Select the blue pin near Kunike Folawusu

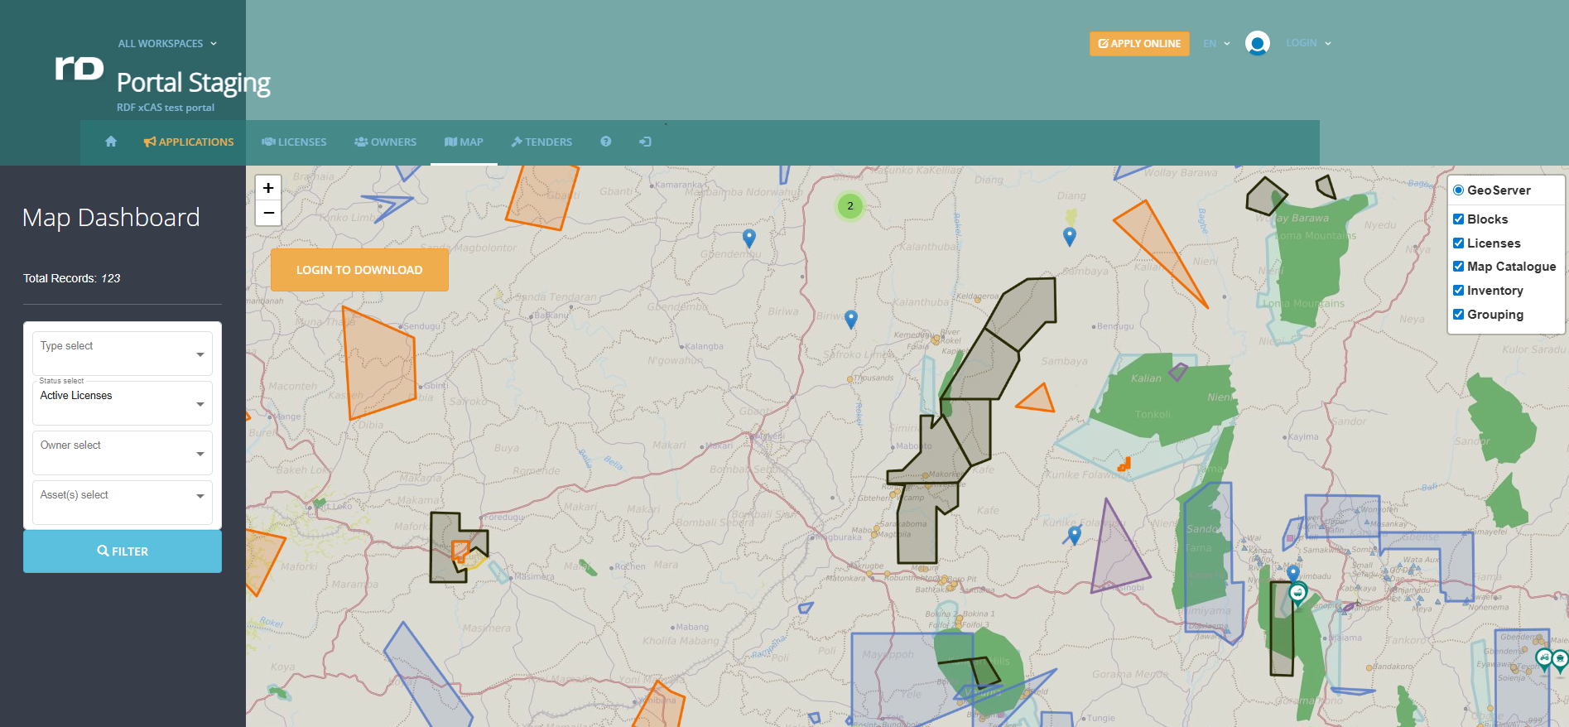pyautogui.click(x=1075, y=536)
